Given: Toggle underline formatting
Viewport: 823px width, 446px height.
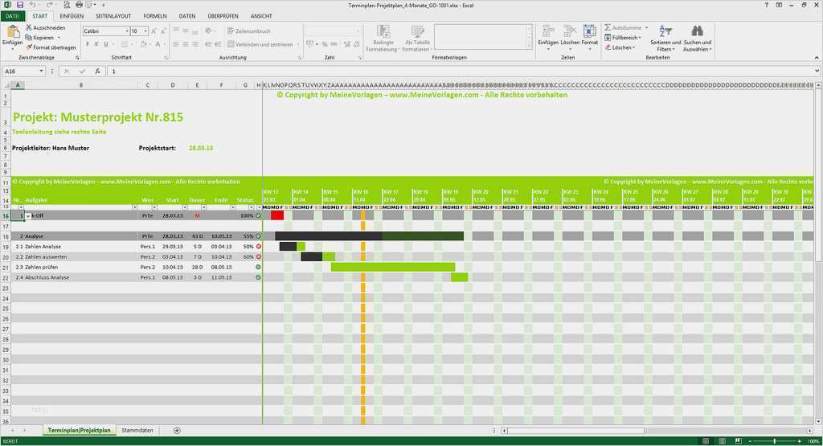Looking at the screenshot, I should 105,44.
